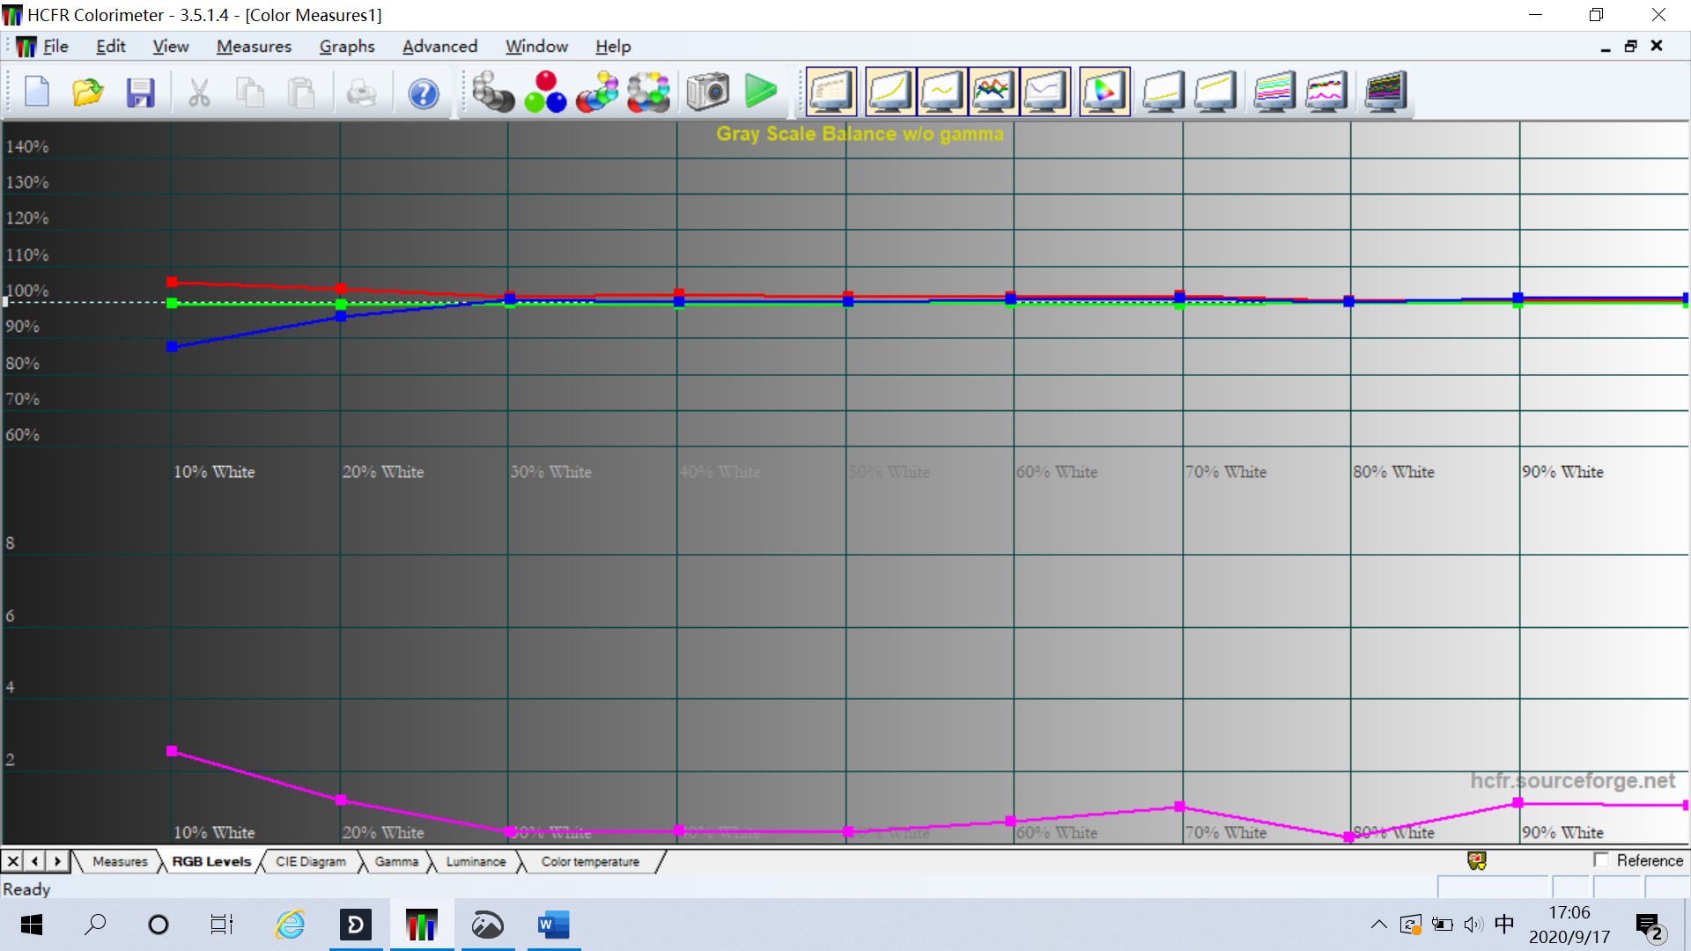The width and height of the screenshot is (1691, 951).
Task: Click the camera continuous measure icon
Action: (707, 92)
